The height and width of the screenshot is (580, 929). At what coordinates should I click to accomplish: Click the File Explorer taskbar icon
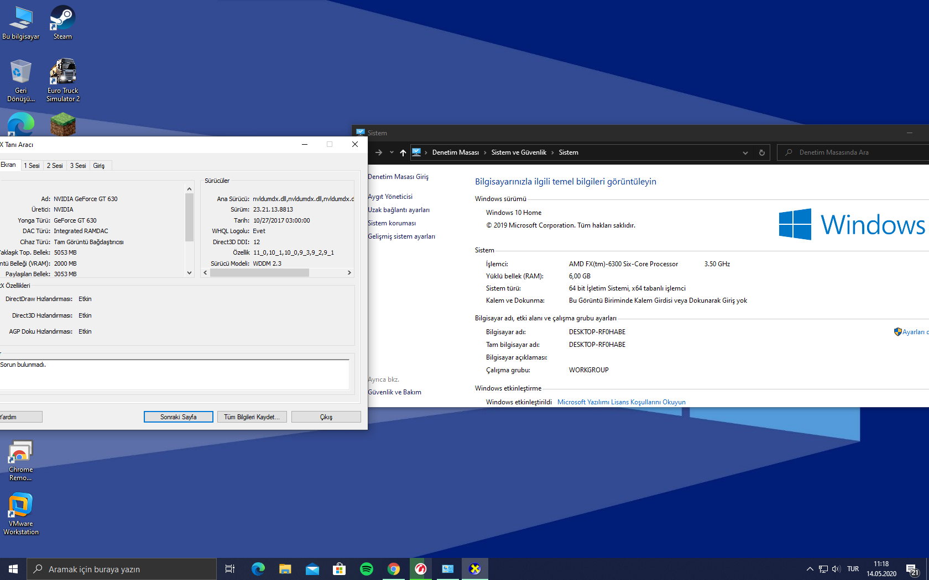coord(285,569)
